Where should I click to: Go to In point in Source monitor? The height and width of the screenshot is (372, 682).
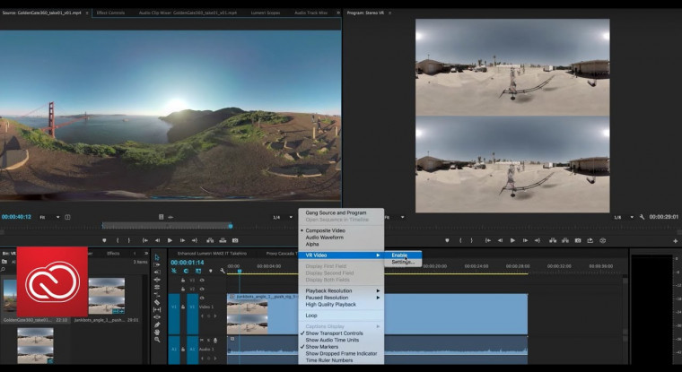coord(145,240)
